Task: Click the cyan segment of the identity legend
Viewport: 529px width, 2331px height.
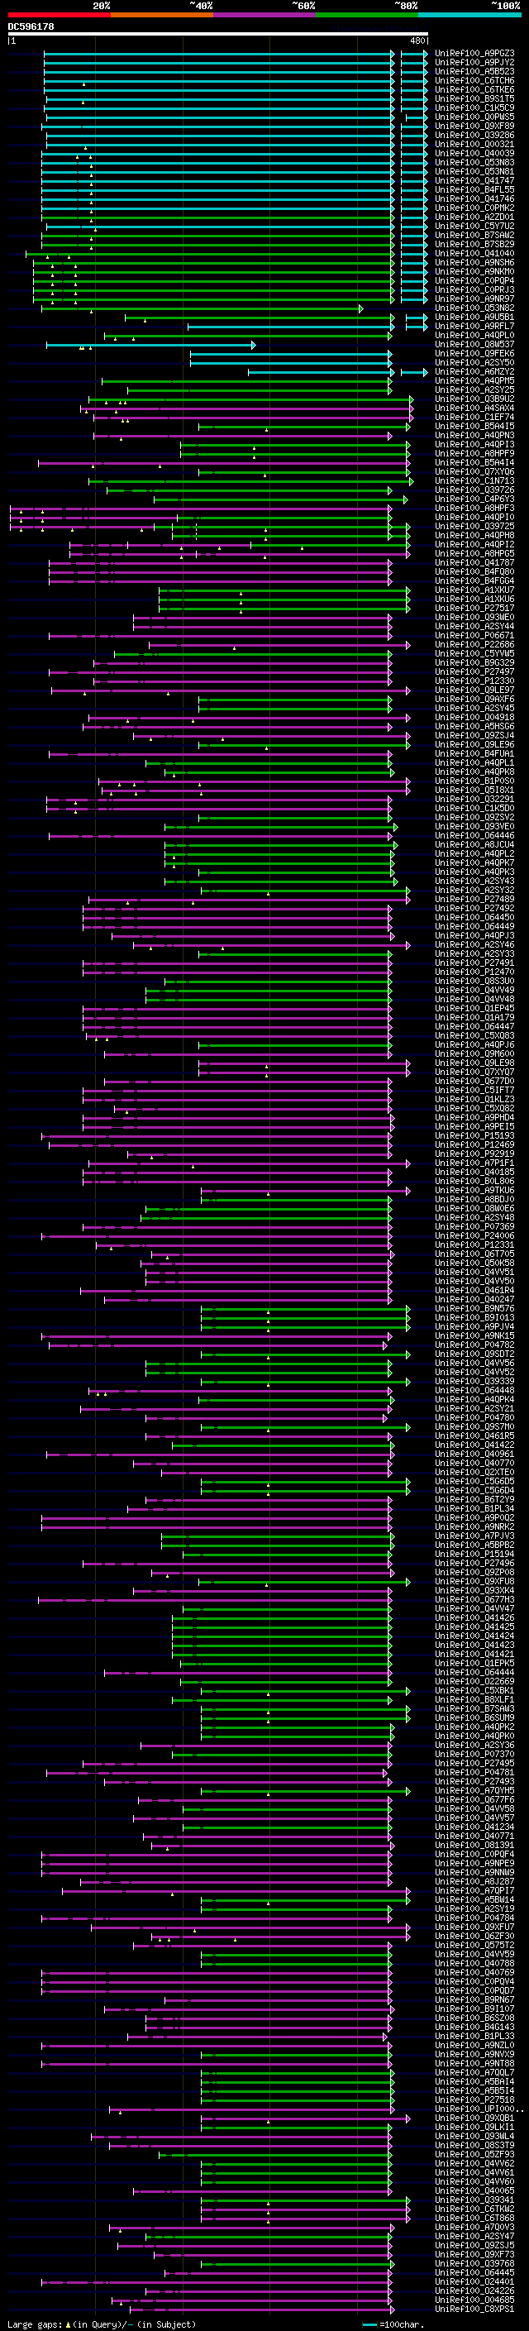Action: [x=469, y=15]
